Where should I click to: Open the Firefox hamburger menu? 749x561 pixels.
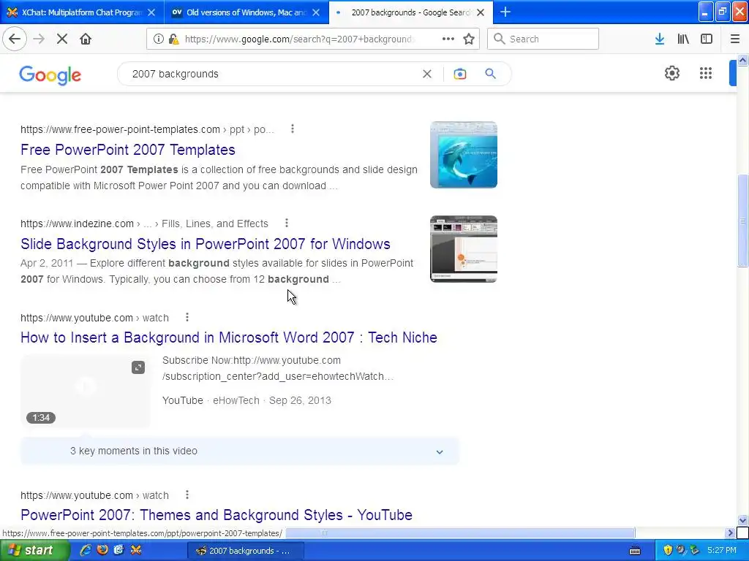pyautogui.click(x=735, y=39)
